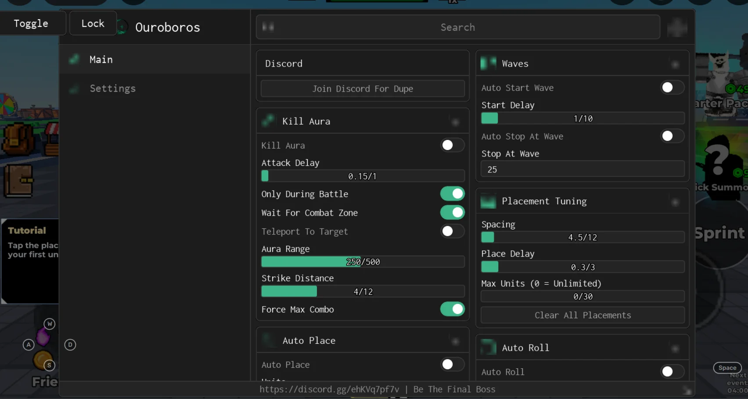Click the Stop At Wave input
Viewport: 748px width, 399px height.
point(583,169)
